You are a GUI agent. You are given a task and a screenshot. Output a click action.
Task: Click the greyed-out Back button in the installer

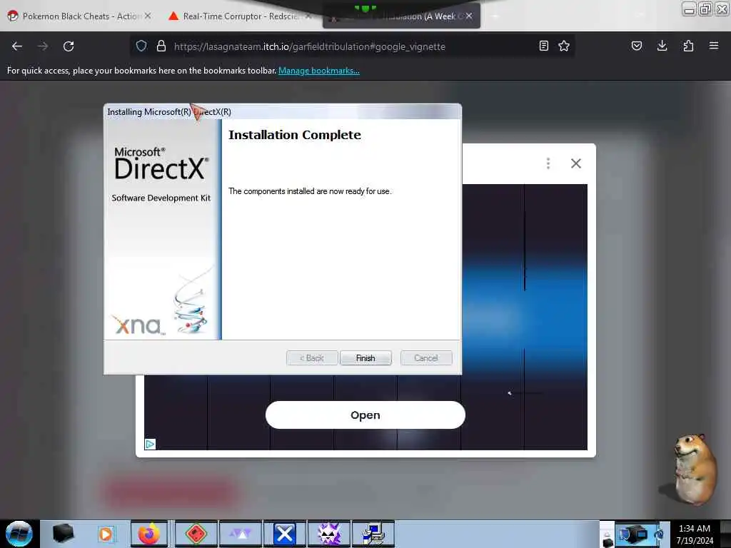coord(312,358)
